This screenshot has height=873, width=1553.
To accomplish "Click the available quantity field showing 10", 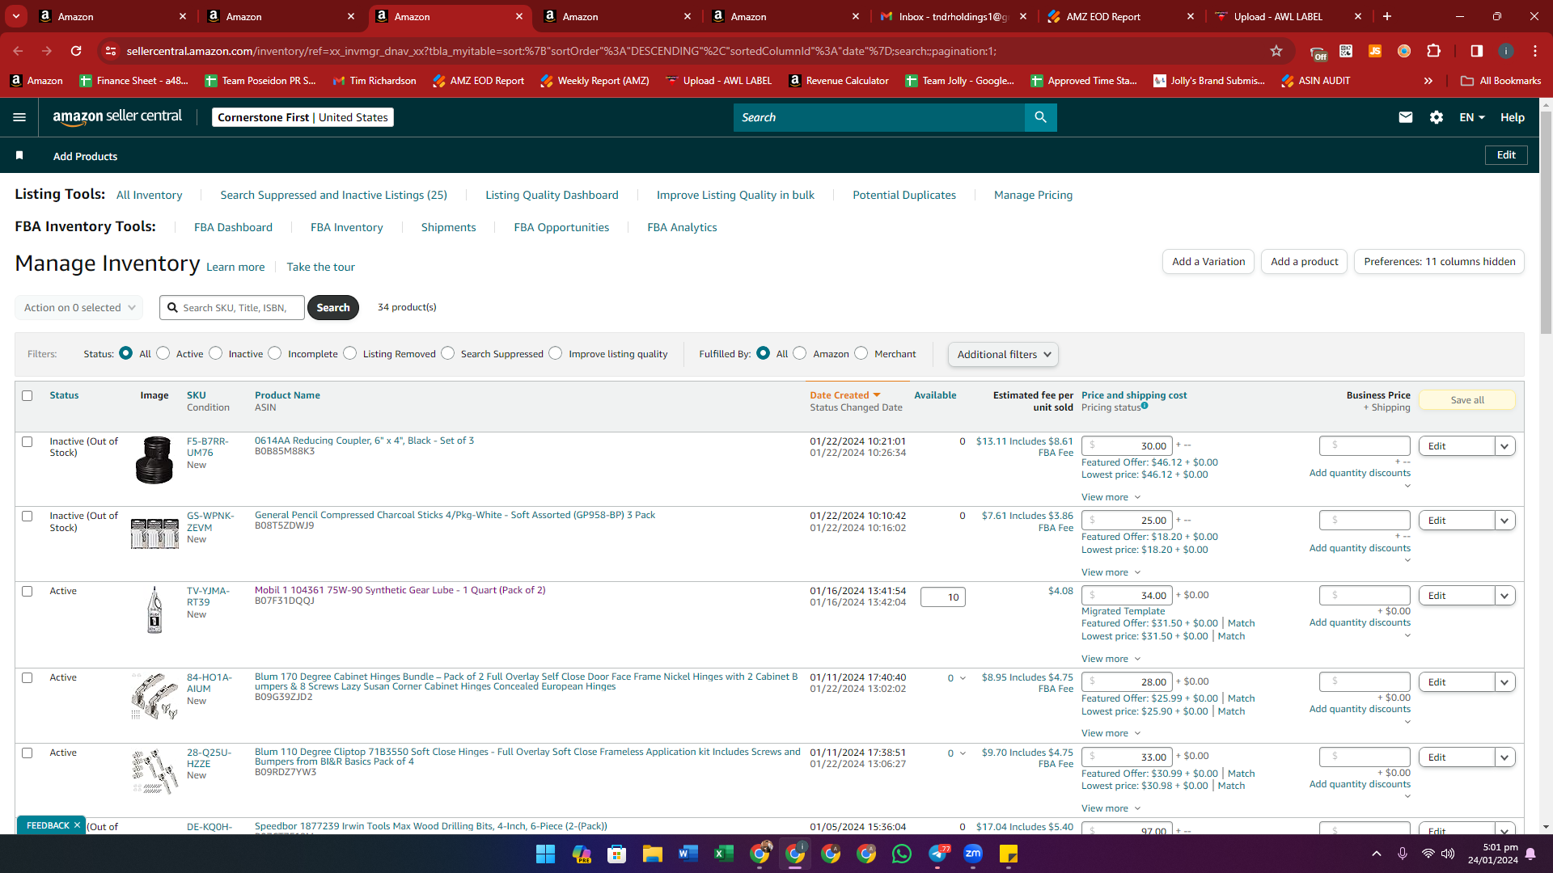I will (942, 597).
